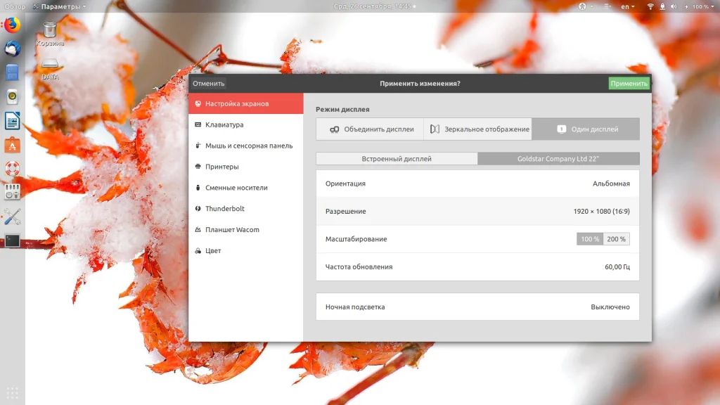Open the Ориентация orientation dropdown

tap(477, 184)
